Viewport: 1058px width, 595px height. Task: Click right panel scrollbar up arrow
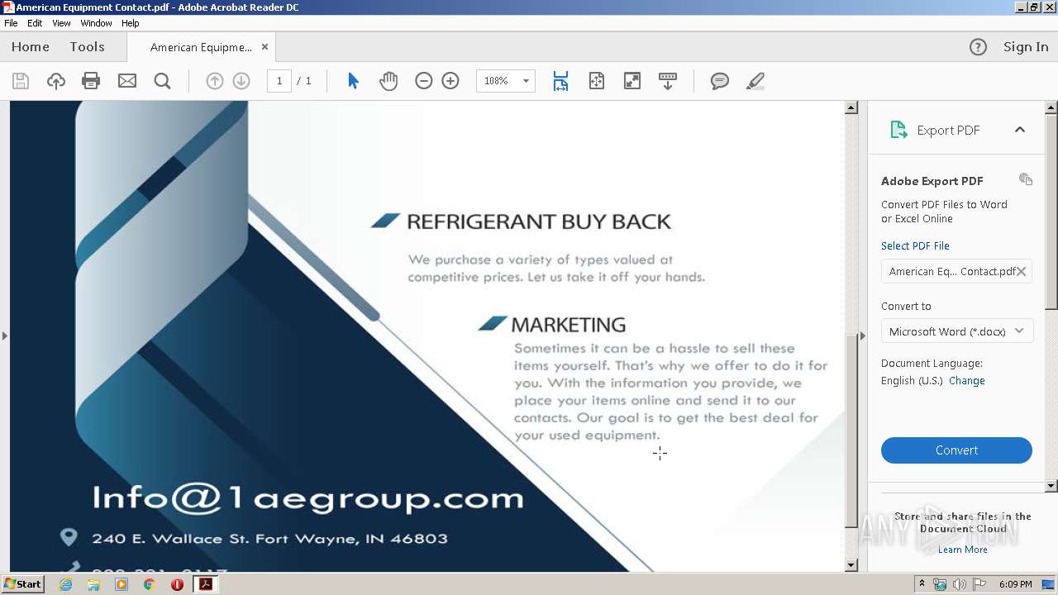[1051, 107]
